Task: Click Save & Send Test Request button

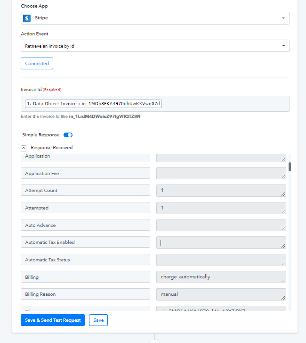Action: tap(53, 320)
